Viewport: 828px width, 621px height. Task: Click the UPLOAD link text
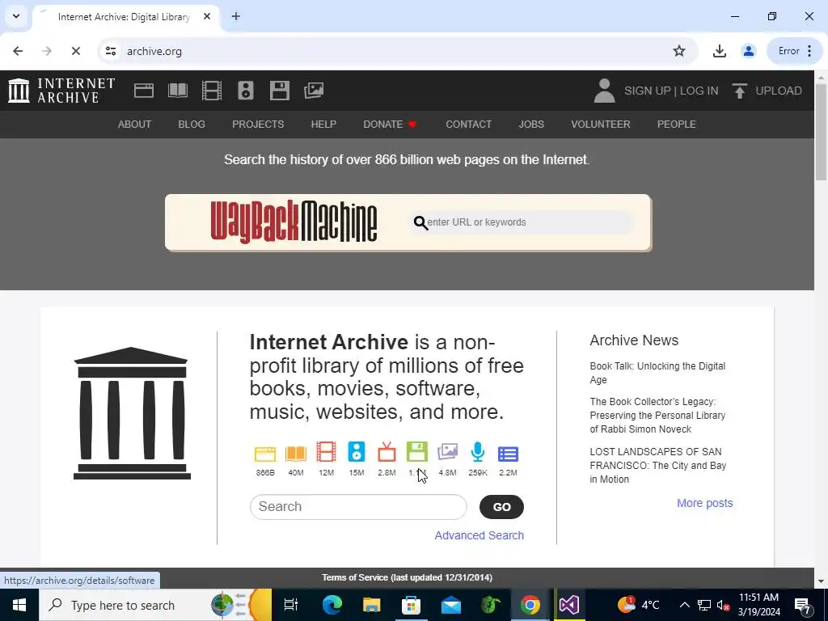(x=779, y=91)
